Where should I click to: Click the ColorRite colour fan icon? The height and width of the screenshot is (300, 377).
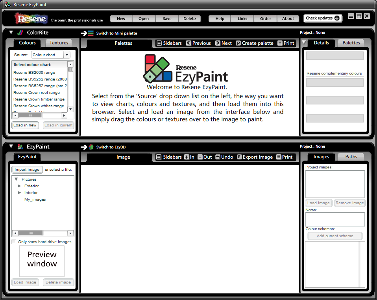(x=20, y=33)
